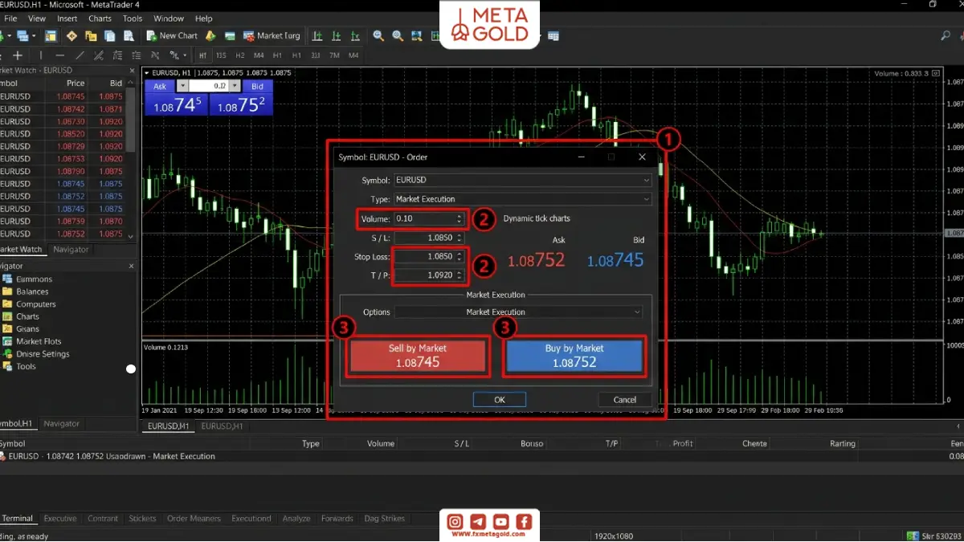Screen dimensions: 964x542
Task: Click the line chart style icon
Action: [356, 36]
